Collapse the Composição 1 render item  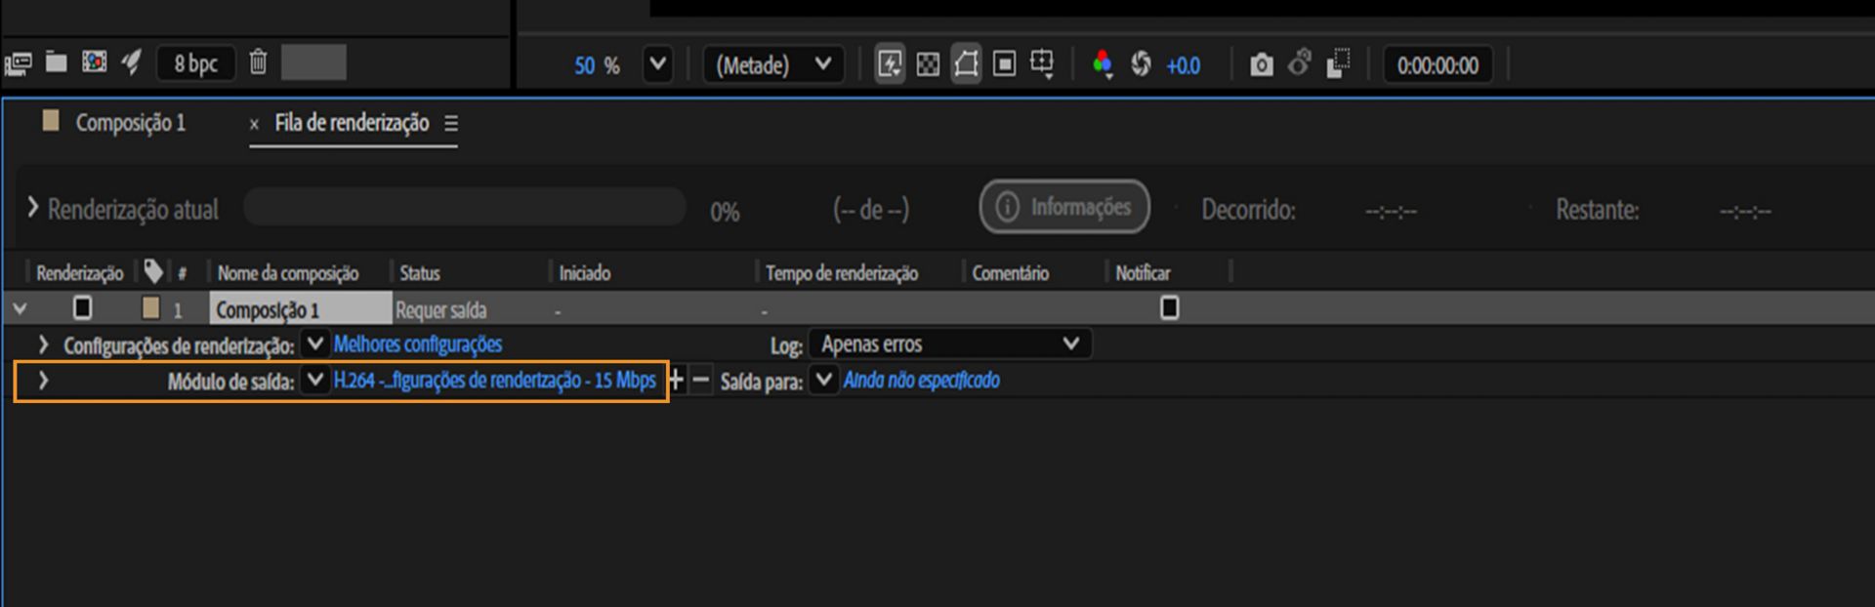click(x=20, y=309)
